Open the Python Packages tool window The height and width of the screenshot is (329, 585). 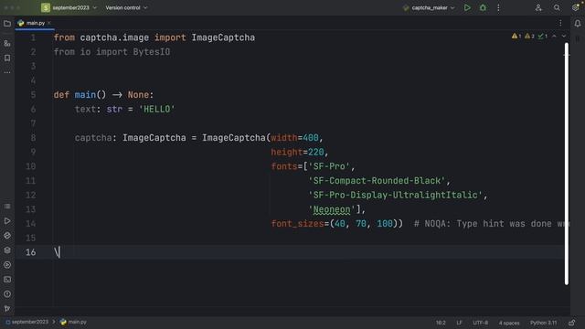(7, 236)
